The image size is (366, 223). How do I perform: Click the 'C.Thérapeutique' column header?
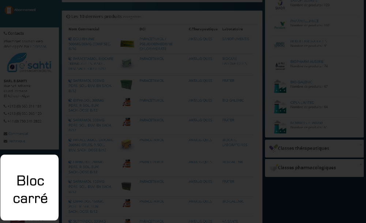tap(203, 29)
